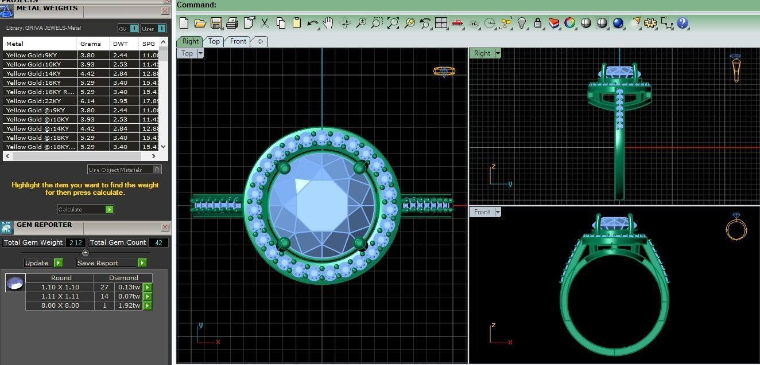Click the Zoom selected icon
The width and height of the screenshot is (760, 365).
409,23
